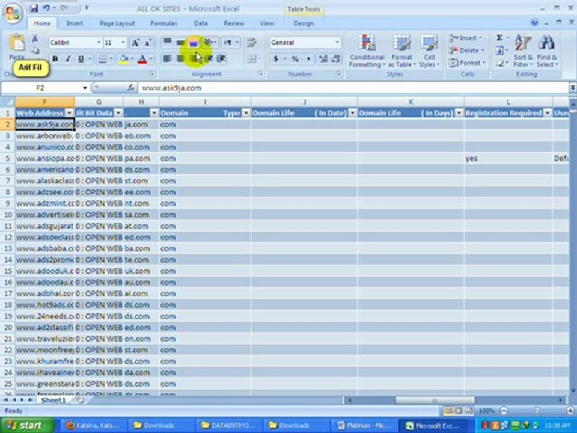Undo the last action in the quick toolbar
The width and height of the screenshot is (577, 433).
click(x=46, y=8)
